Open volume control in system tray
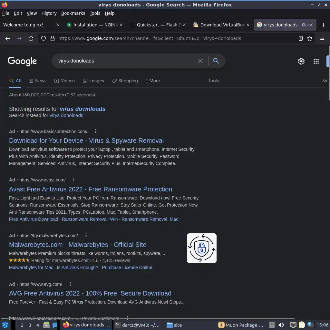 [x=281, y=325]
